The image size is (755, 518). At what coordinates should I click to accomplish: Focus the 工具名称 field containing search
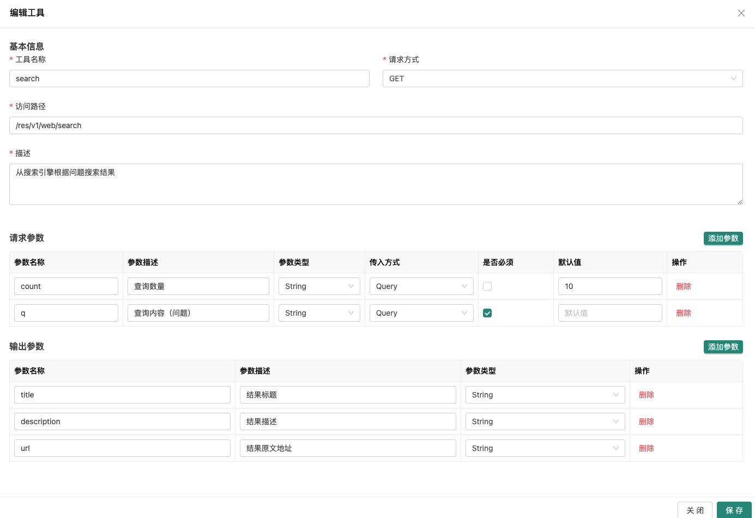(189, 79)
